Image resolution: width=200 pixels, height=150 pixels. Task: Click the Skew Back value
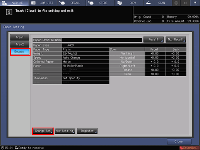pos(176,74)
